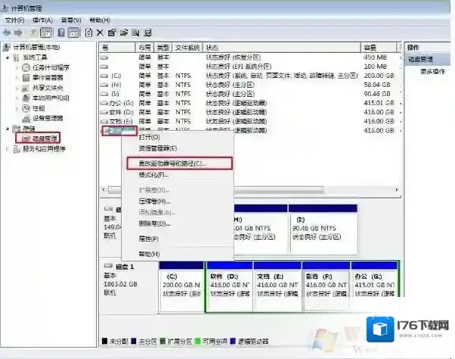Click the blue 逻辑驱动器 legend swatch
The width and height of the screenshot is (455, 359).
(x=233, y=341)
